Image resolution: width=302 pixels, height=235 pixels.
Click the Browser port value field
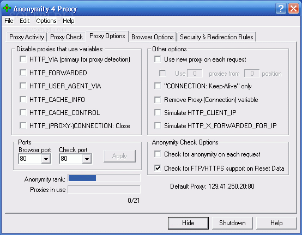[30, 159]
